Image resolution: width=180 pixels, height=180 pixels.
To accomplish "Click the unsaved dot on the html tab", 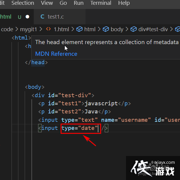I will 27,17.
